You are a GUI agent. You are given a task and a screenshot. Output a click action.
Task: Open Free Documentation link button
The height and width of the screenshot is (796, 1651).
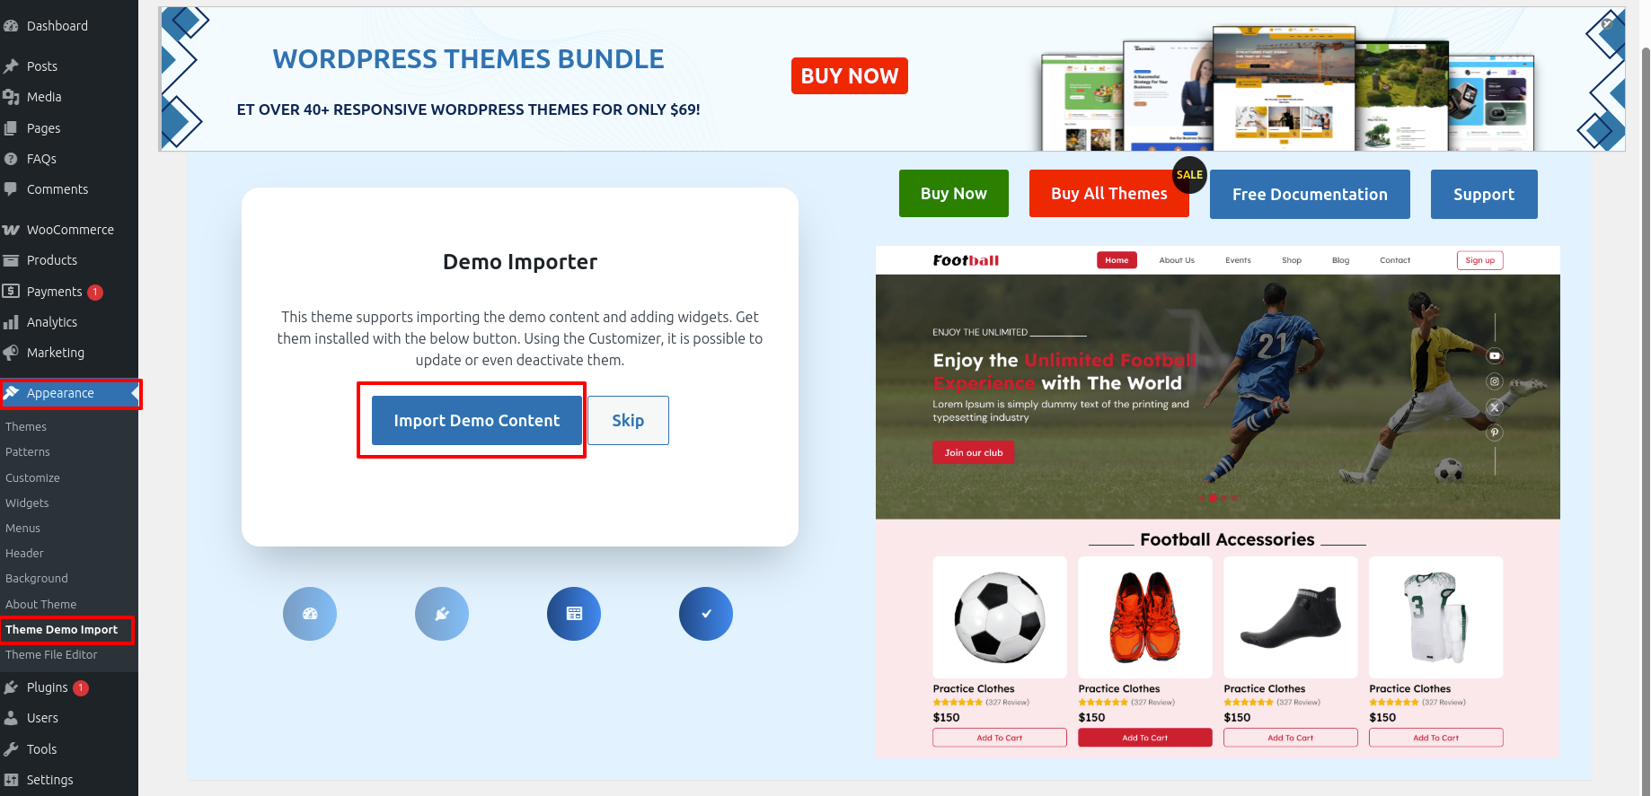(x=1310, y=194)
